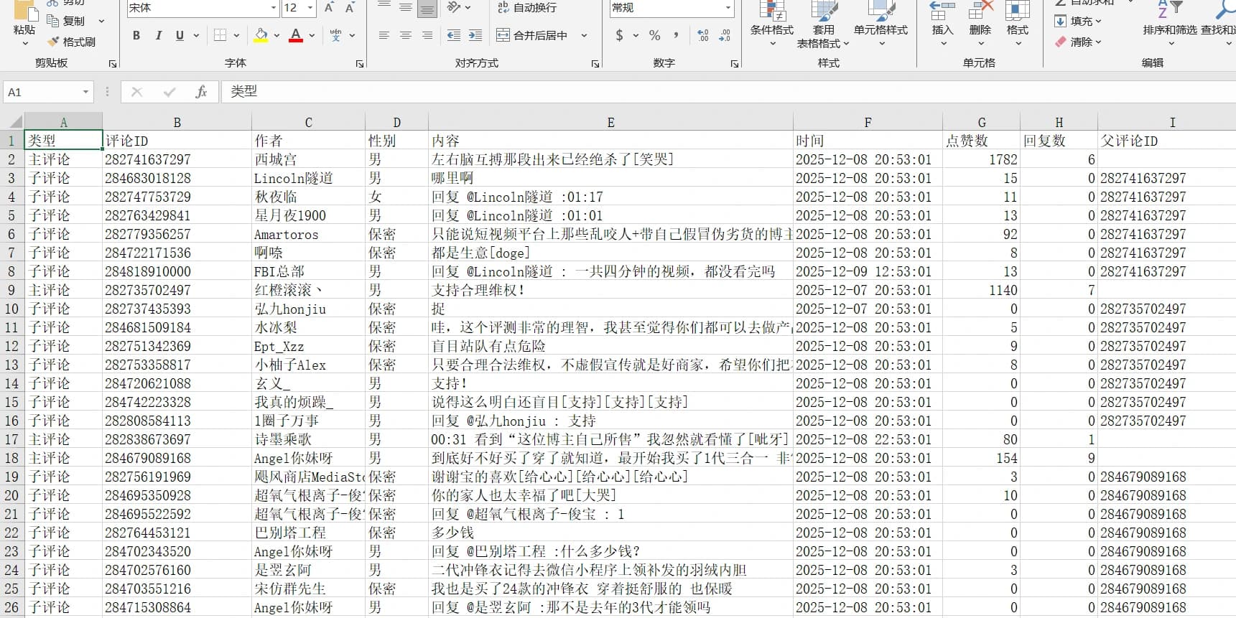Apply accounting currency format ($)
Viewport: 1236px width, 618px height.
(619, 35)
